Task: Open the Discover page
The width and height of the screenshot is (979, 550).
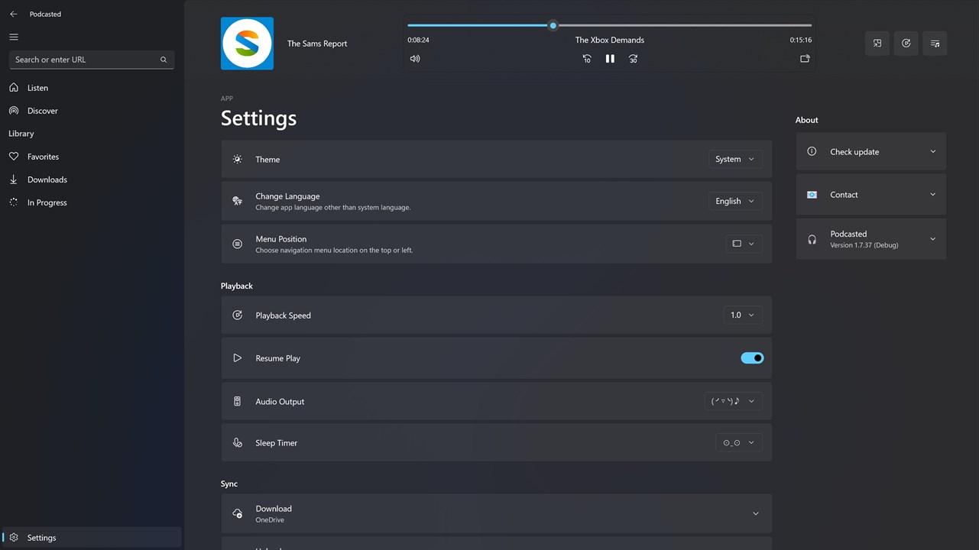Action: pyautogui.click(x=91, y=111)
